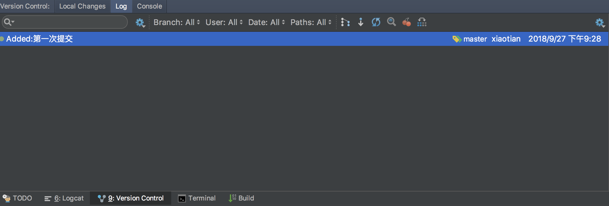609x206 pixels.
Task: Open the Build tool window
Action: tap(242, 198)
